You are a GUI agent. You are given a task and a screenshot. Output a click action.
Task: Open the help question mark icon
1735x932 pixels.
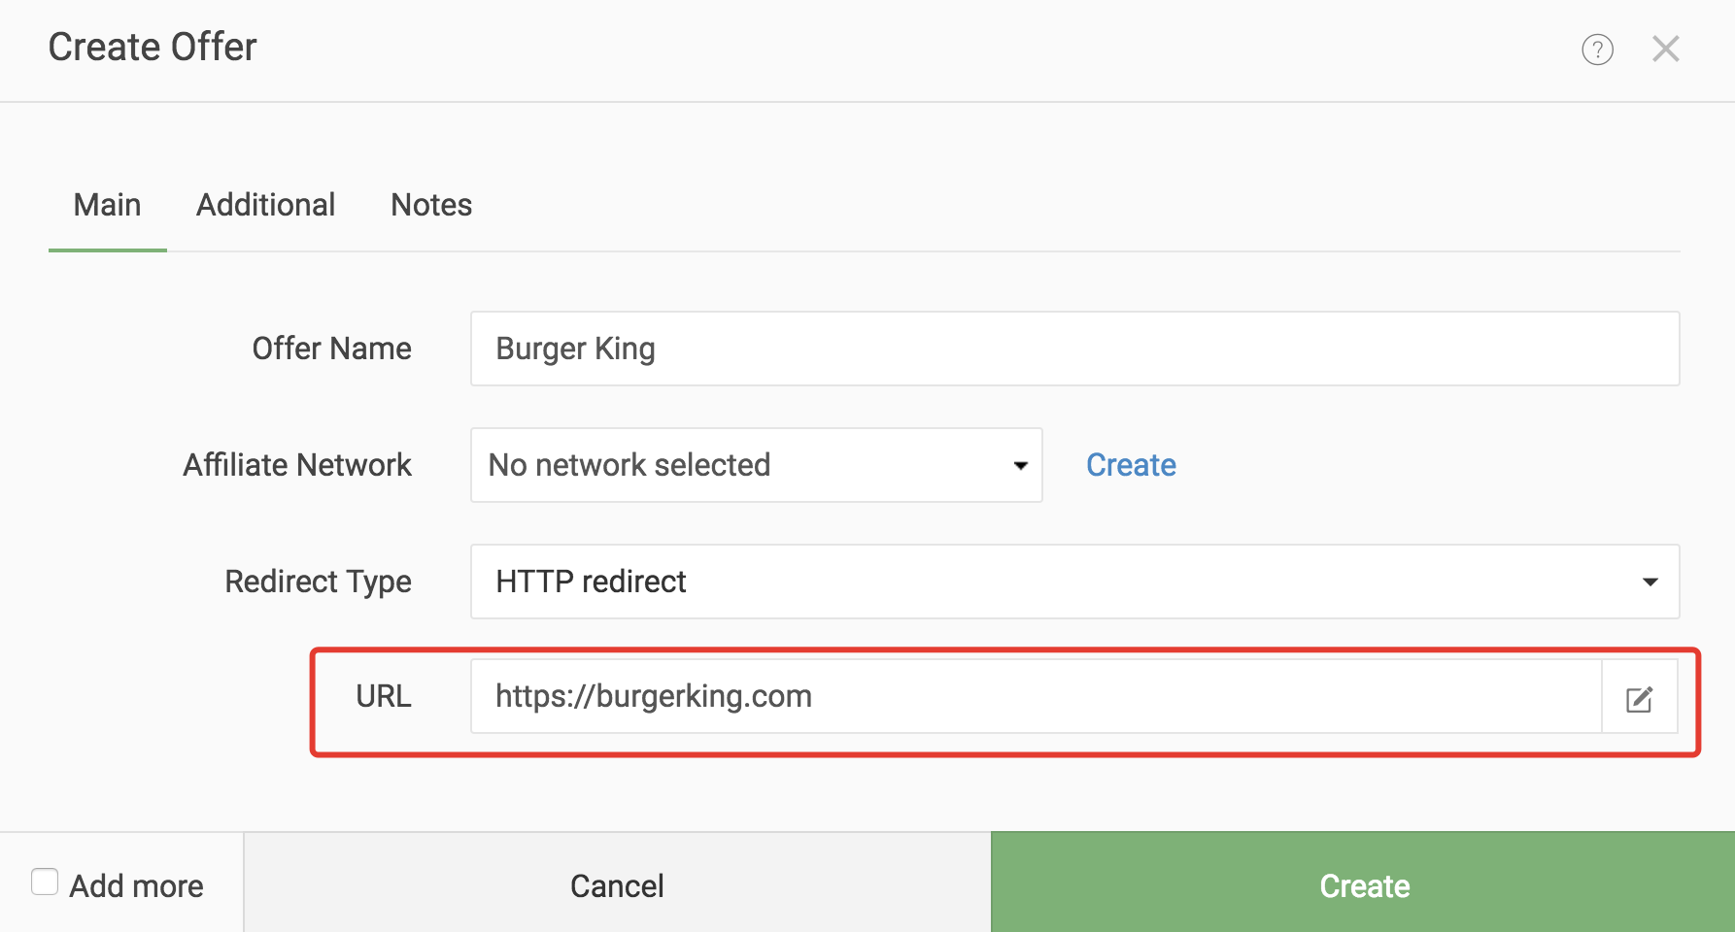[1597, 49]
